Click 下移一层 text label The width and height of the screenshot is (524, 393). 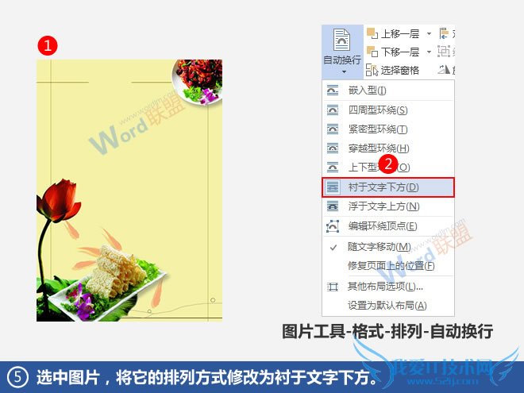coord(399,52)
